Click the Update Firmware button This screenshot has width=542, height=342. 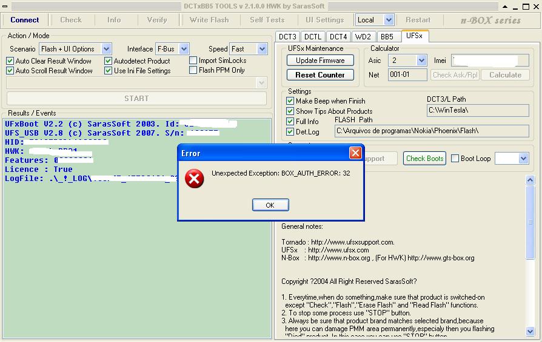(320, 61)
